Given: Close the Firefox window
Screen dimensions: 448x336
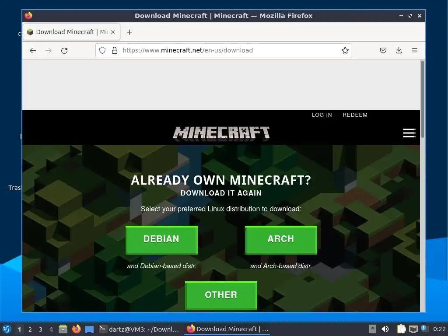Looking at the screenshot, I should [x=420, y=16].
